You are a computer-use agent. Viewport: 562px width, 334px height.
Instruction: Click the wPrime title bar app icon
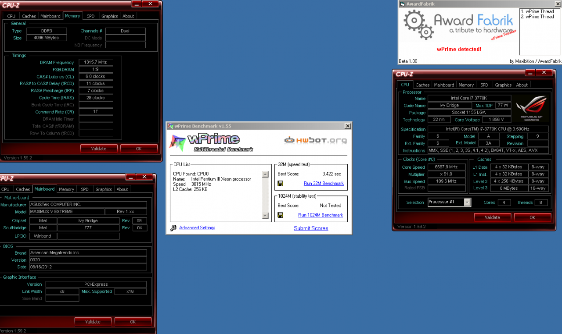tap(170, 126)
